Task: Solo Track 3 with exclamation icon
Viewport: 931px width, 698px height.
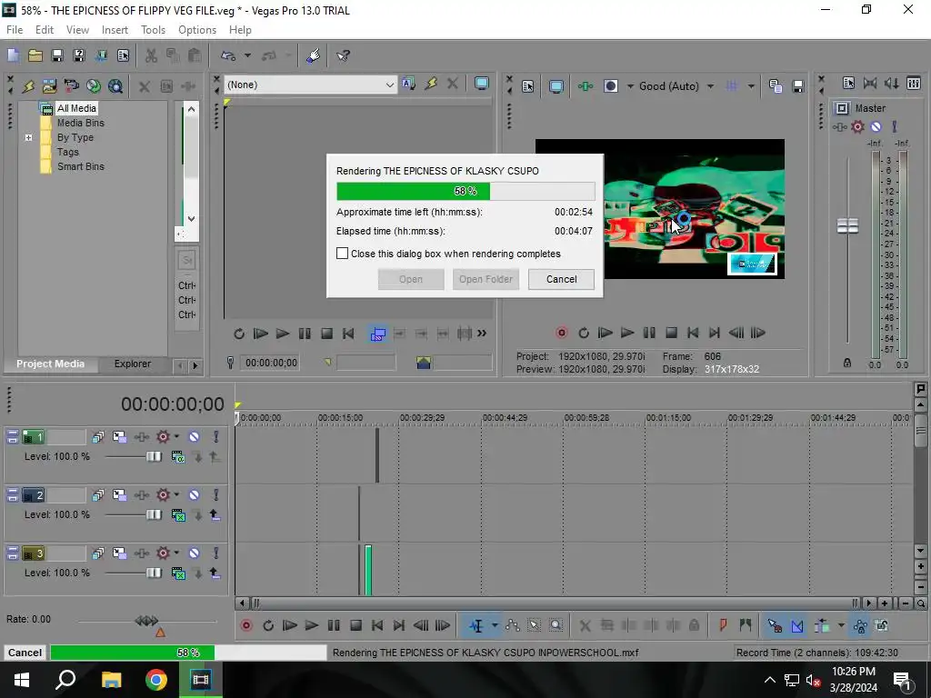Action: tap(216, 553)
